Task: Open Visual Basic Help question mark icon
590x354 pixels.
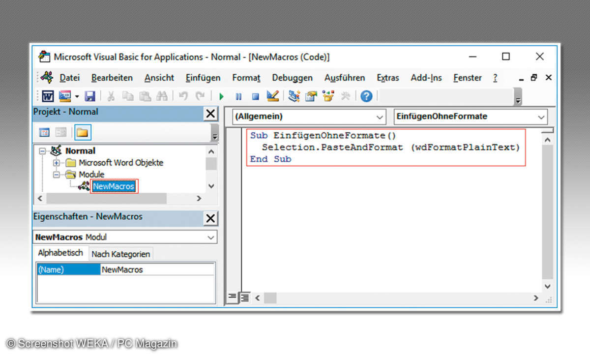Action: coord(366,96)
